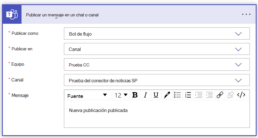
Task: Click the action title 'Publicar un mensaje en un chat o canal'
Action: [x=62, y=15]
